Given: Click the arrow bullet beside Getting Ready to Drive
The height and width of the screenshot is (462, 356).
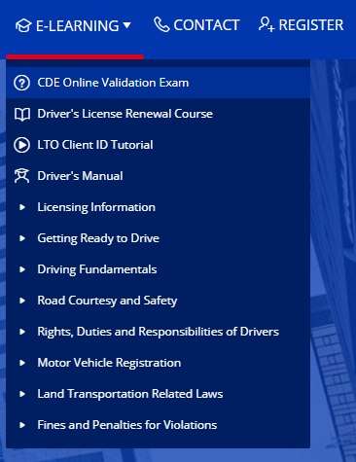Looking at the screenshot, I should (x=22, y=238).
